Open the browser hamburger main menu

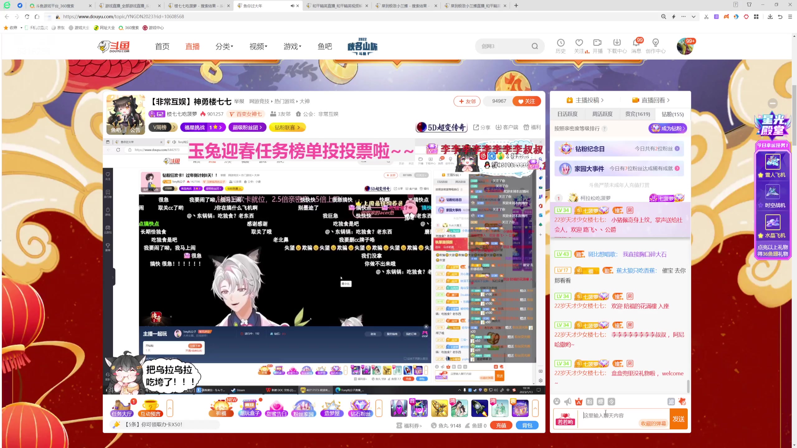pos(790,16)
